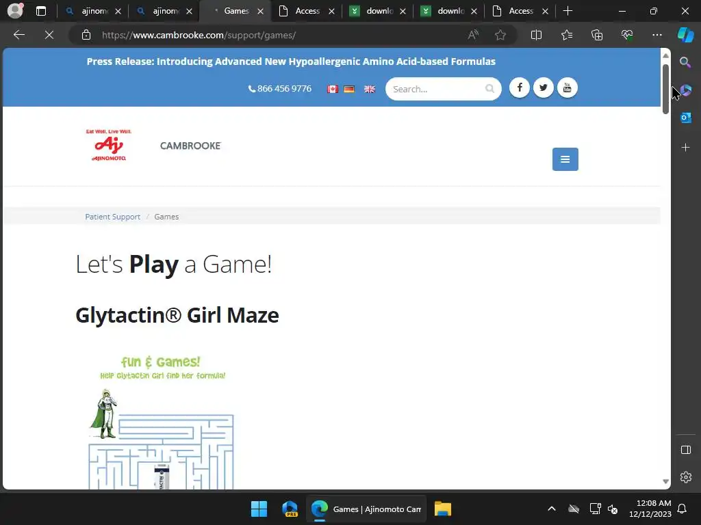Open a new browser tab
Image resolution: width=701 pixels, height=525 pixels.
click(568, 11)
